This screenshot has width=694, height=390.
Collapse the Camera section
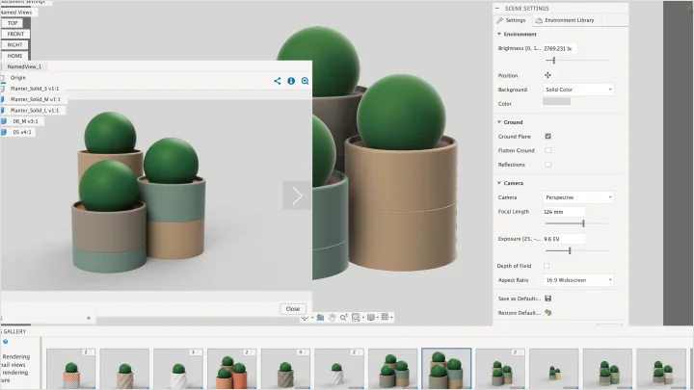point(499,183)
